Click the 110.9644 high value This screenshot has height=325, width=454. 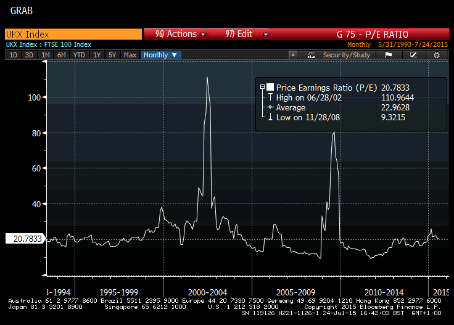(x=397, y=97)
